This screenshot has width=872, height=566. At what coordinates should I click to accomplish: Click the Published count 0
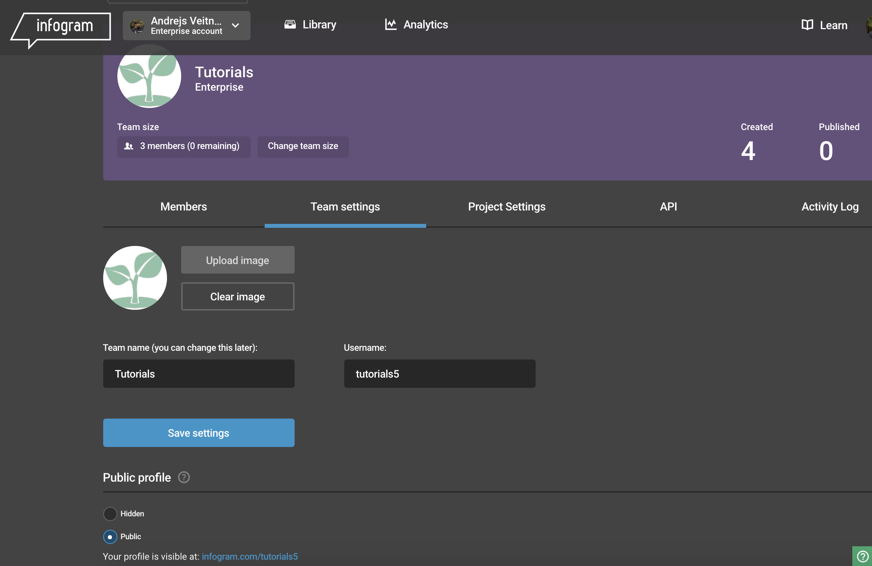(826, 151)
